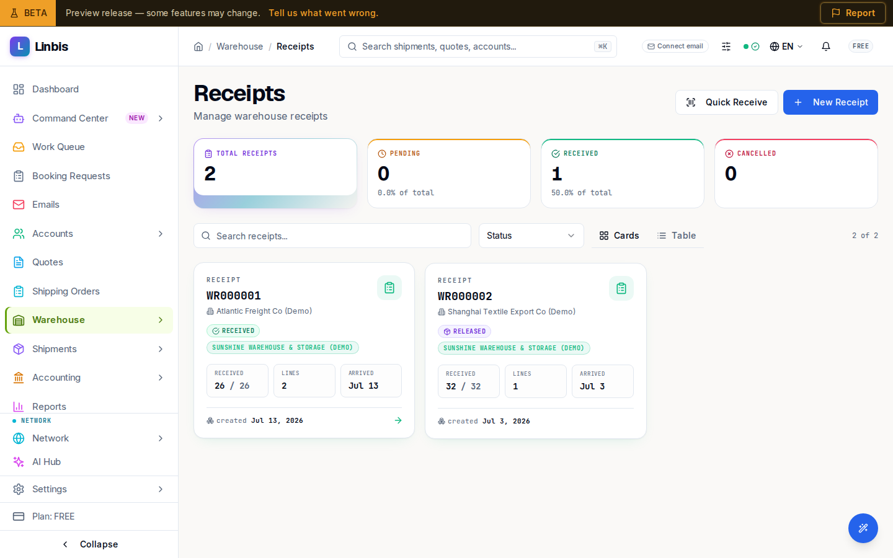Click the Quick Receive button
Image resolution: width=893 pixels, height=558 pixels.
tap(726, 102)
